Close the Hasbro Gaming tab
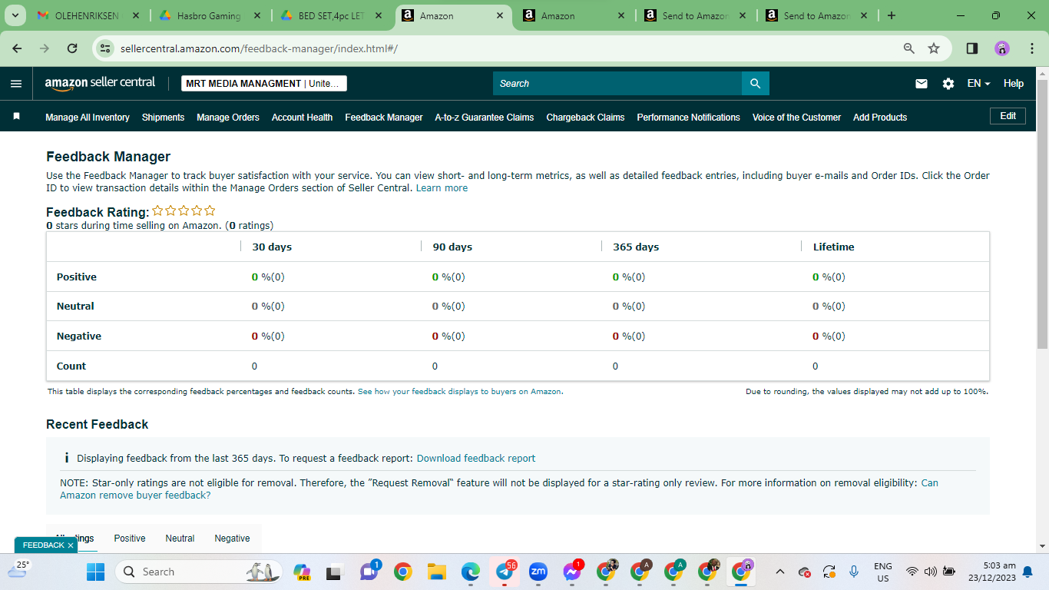The width and height of the screenshot is (1049, 590). click(256, 15)
